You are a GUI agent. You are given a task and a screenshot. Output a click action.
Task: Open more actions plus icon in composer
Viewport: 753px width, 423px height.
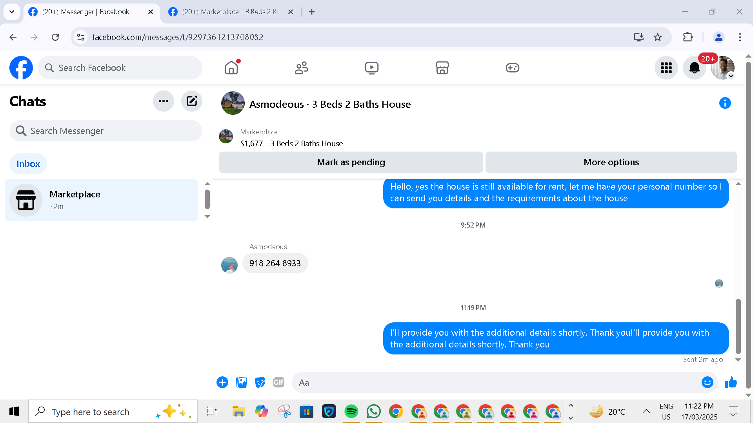(x=222, y=382)
